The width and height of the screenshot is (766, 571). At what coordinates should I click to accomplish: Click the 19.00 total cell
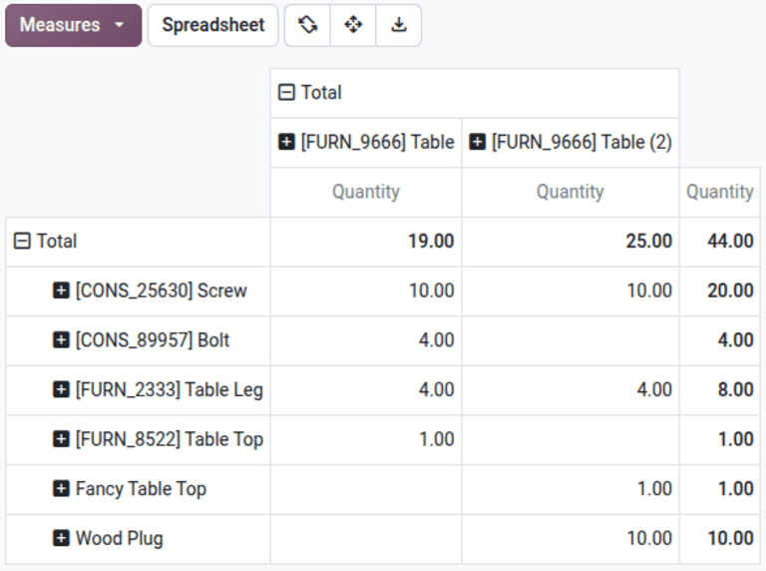pos(366,242)
